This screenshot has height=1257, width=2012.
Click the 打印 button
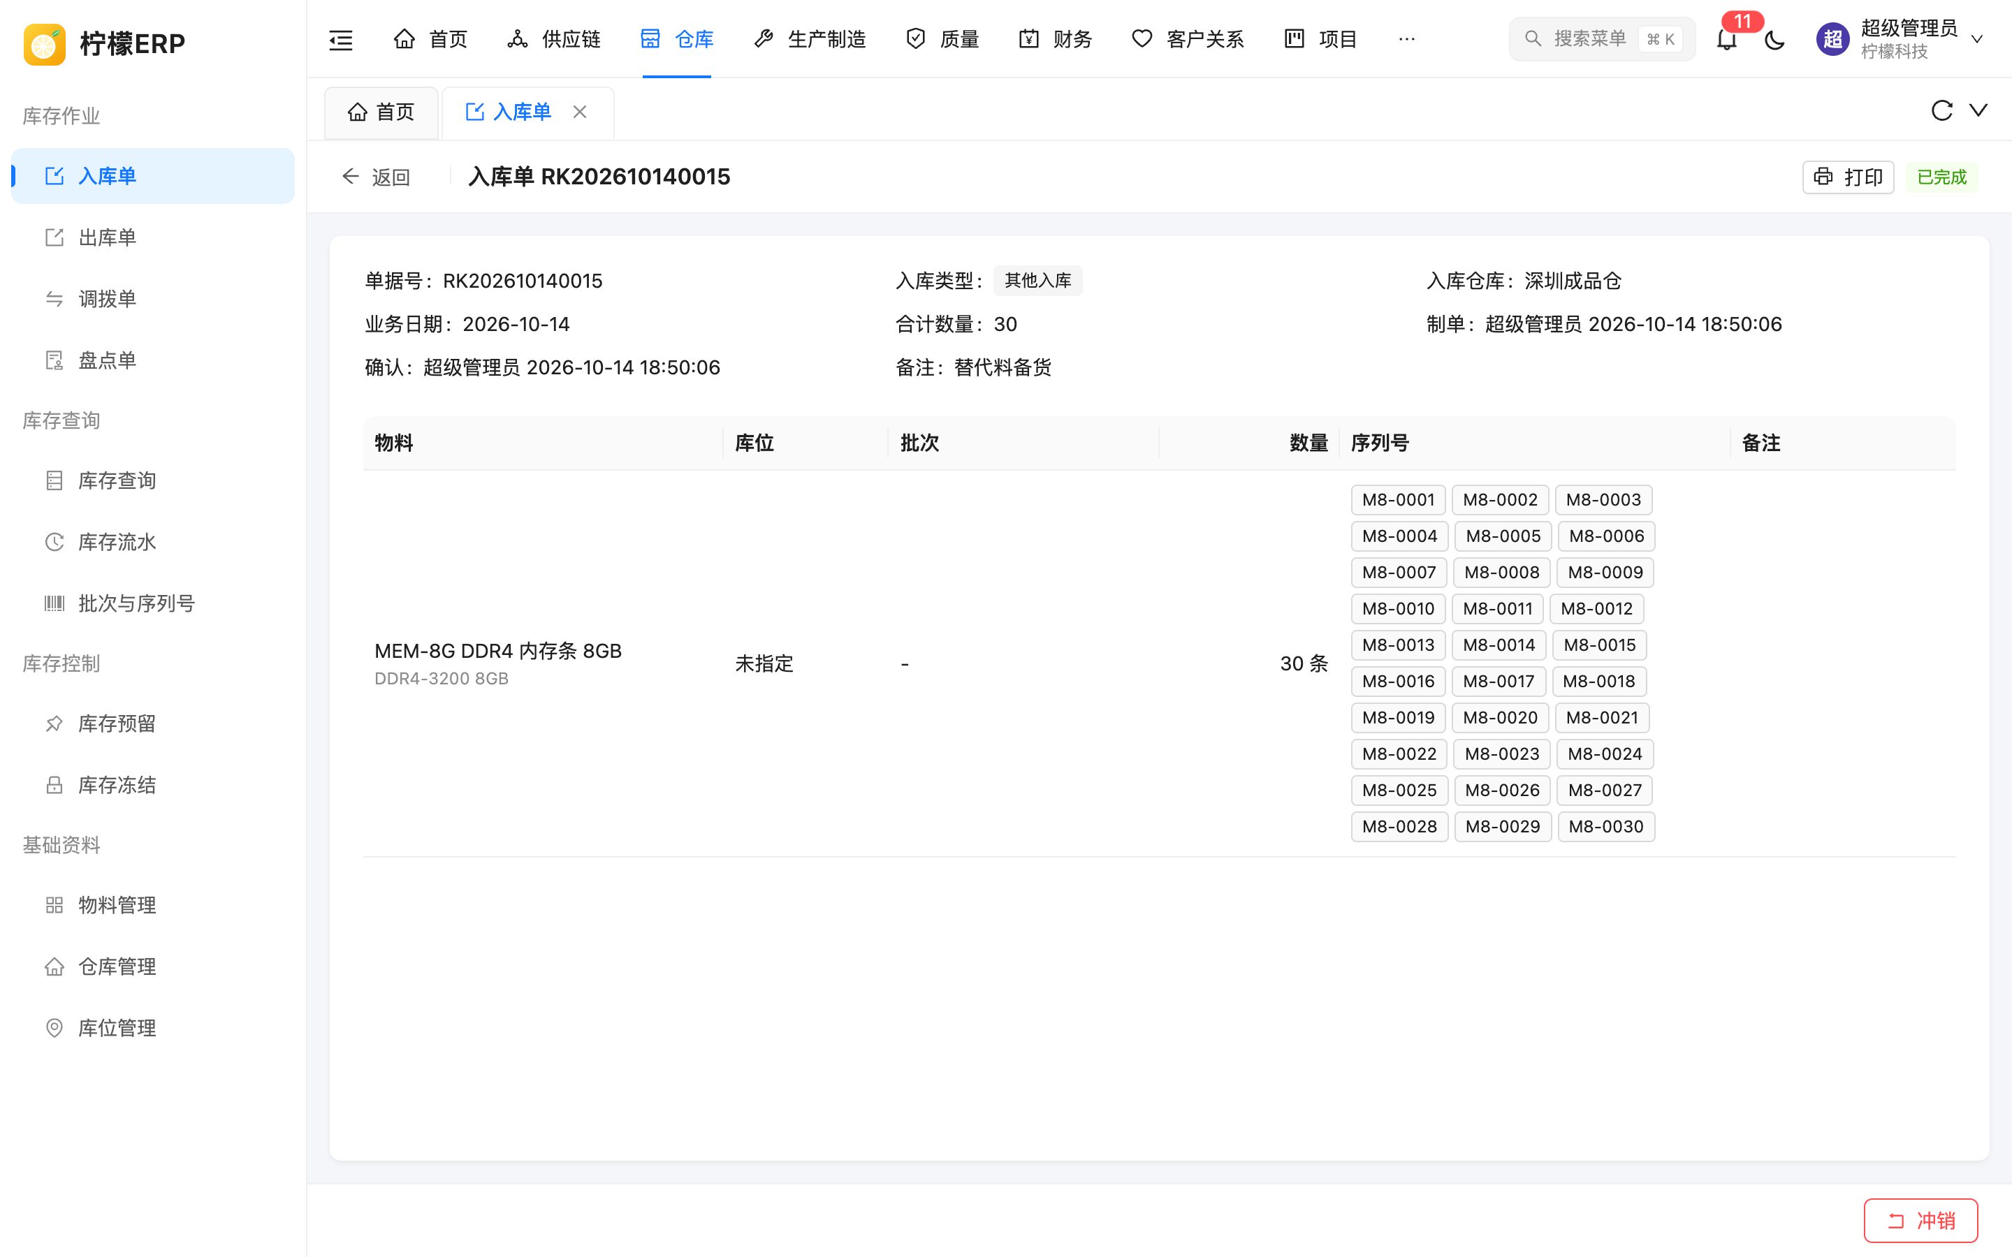pyautogui.click(x=1847, y=177)
